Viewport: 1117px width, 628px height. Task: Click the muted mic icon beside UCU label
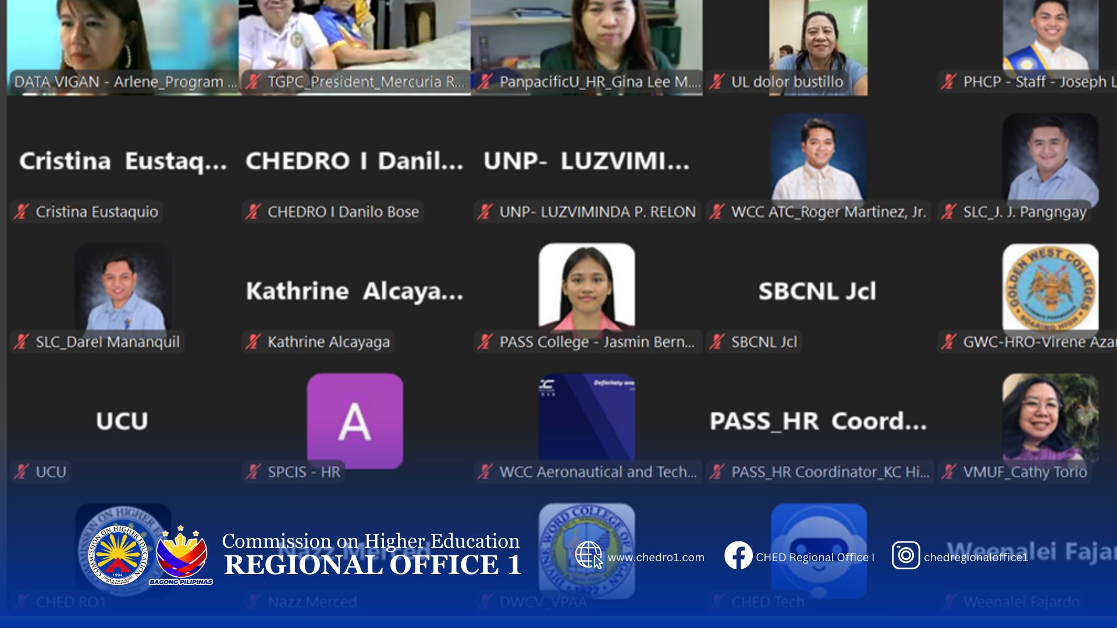pos(22,472)
